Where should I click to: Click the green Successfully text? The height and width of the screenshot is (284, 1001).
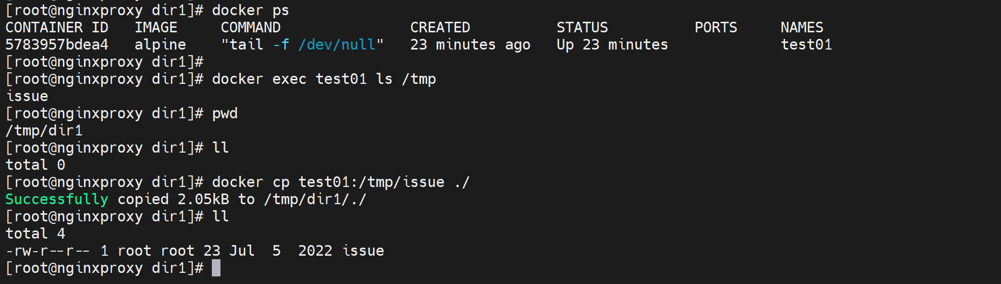click(x=57, y=199)
